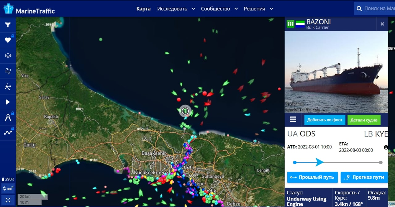The height and width of the screenshot is (207, 395).
Task: Switch to the Карта tab
Action: click(143, 9)
